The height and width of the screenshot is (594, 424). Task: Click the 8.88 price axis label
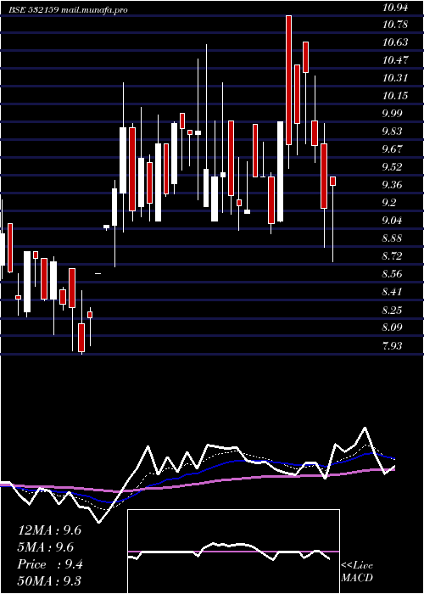[392, 238]
